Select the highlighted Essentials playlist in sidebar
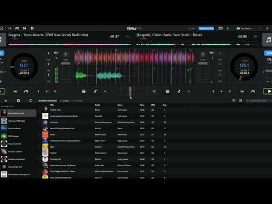 pos(18,113)
